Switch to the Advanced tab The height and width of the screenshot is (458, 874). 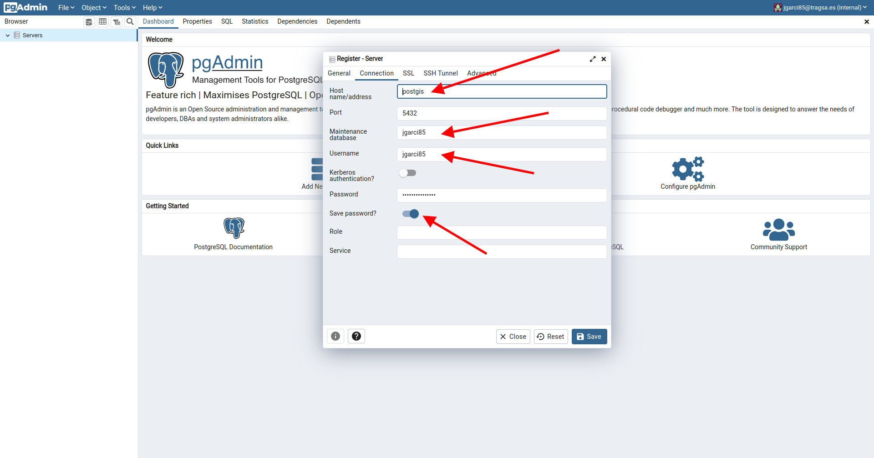tap(482, 73)
